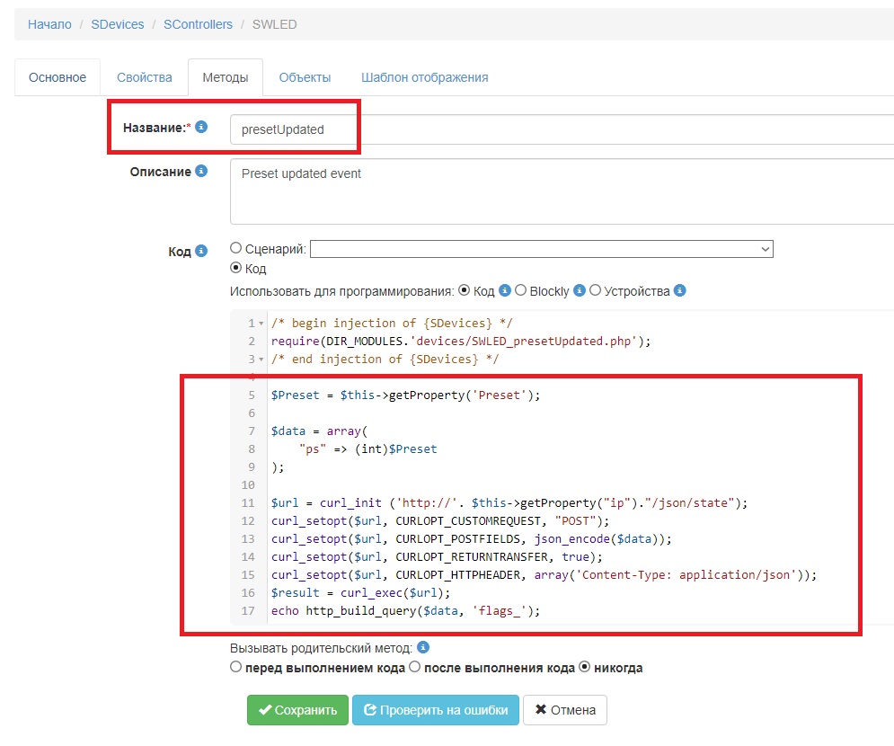
Task: Click info icon after Blockly option
Action: tap(580, 290)
